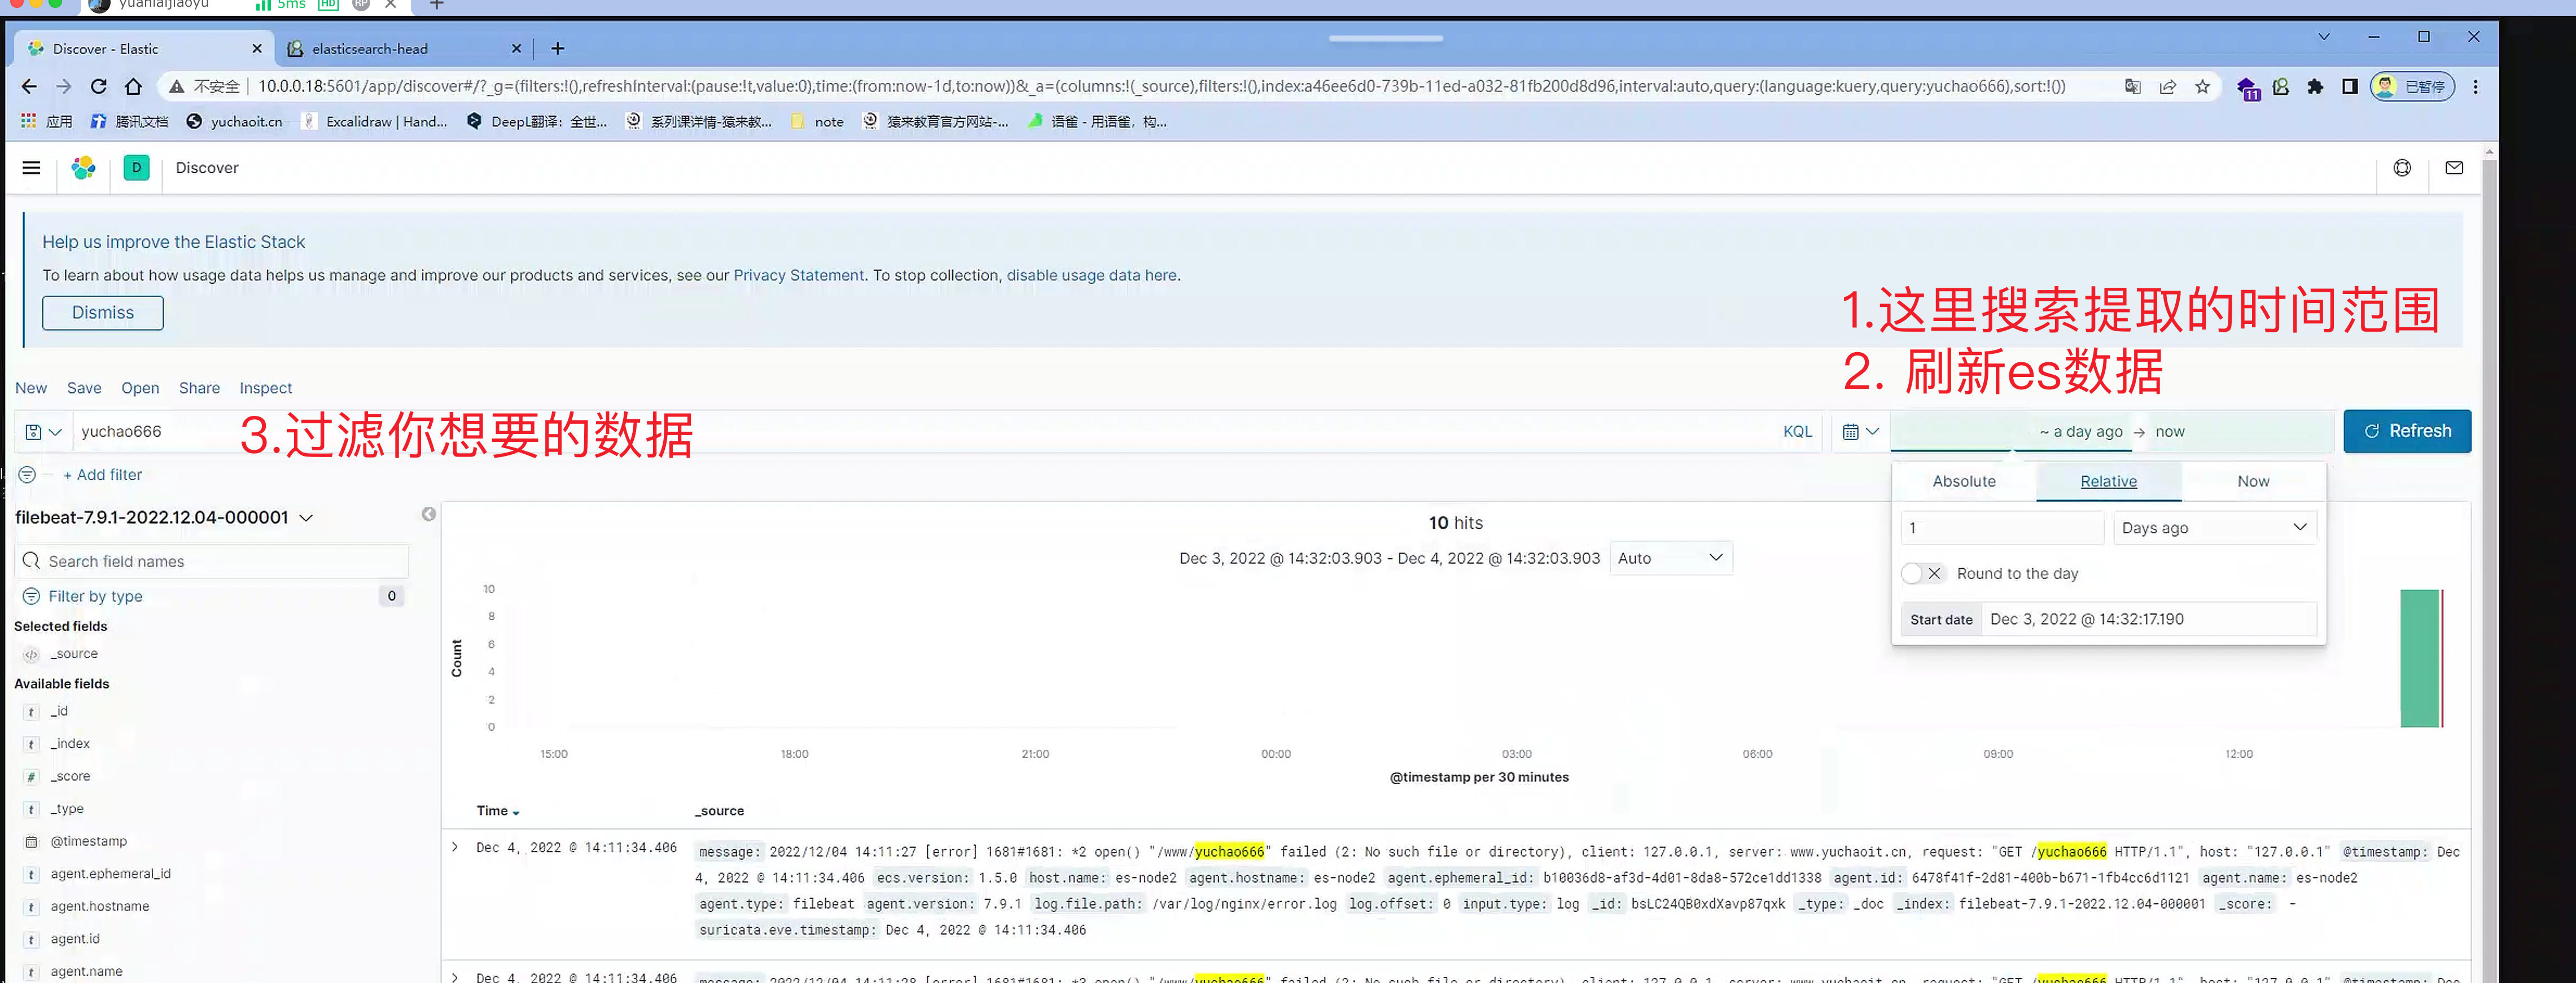Toggle the Round to the day switch
The width and height of the screenshot is (2576, 983).
(1921, 574)
